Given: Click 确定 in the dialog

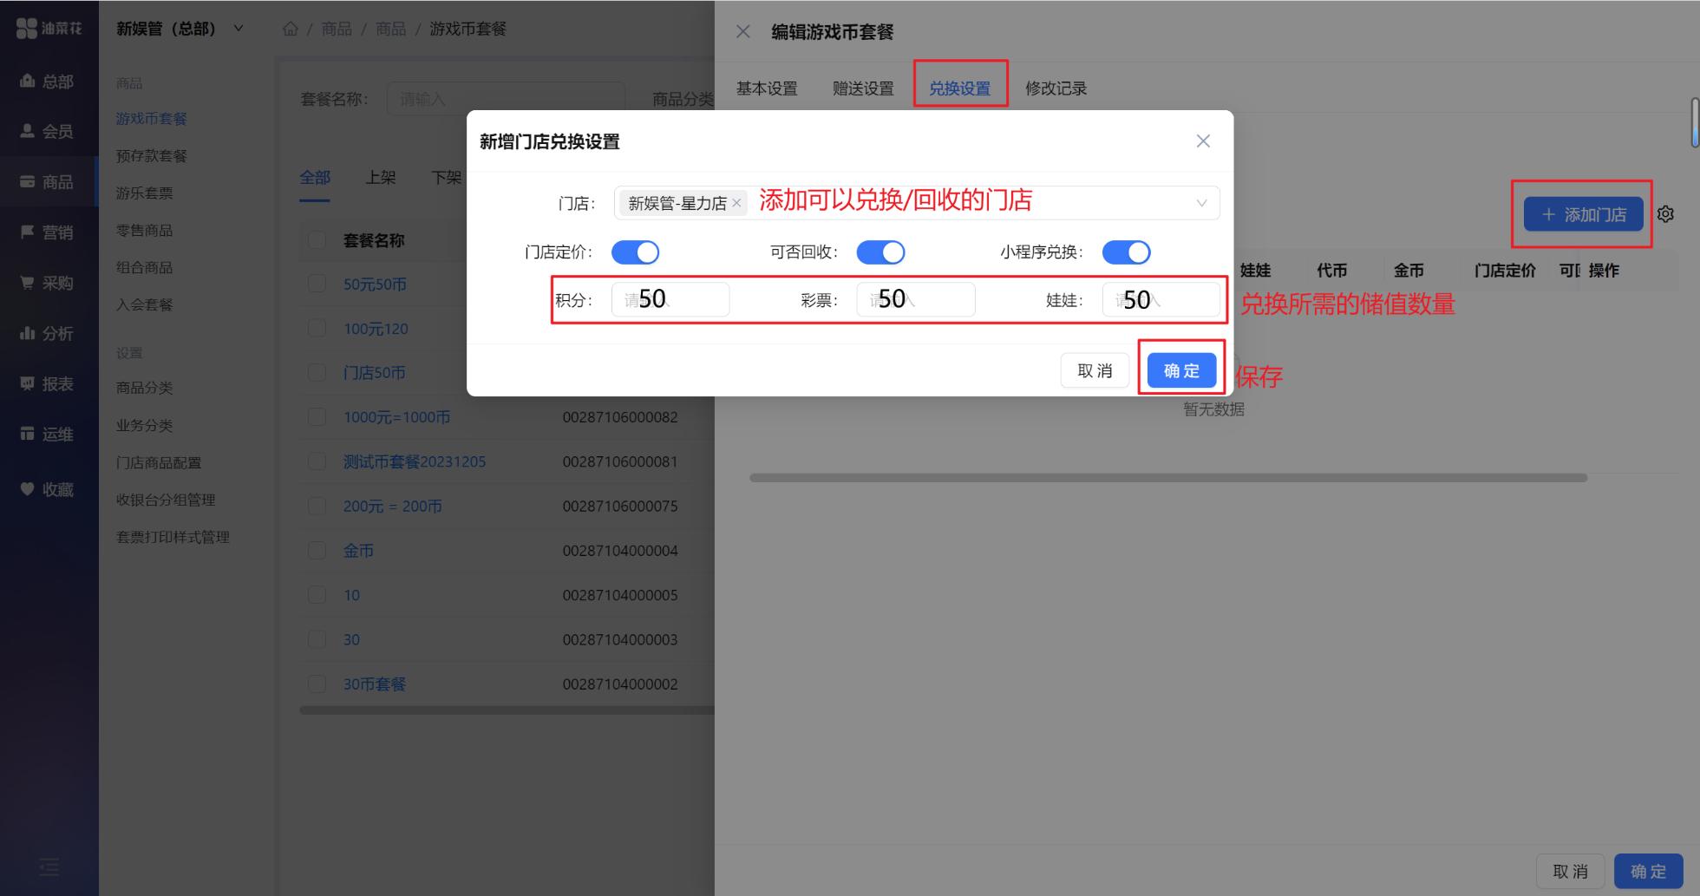Looking at the screenshot, I should [1181, 370].
